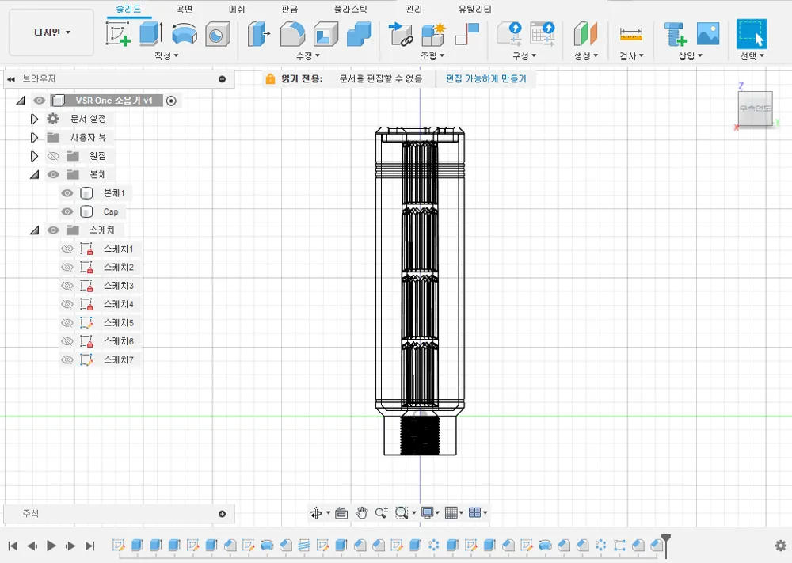Open the 수정 dropdown menu
792x563 pixels.
[307, 55]
